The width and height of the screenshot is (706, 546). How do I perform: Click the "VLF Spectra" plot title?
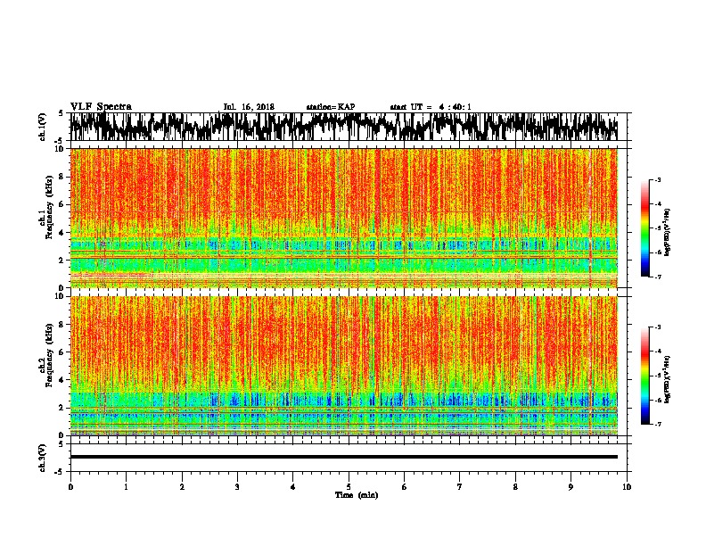101,107
